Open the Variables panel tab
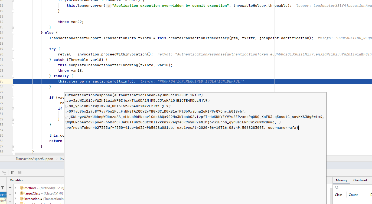 [x=16, y=180]
